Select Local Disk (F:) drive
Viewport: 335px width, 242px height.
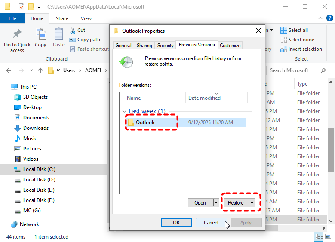pos(34,200)
